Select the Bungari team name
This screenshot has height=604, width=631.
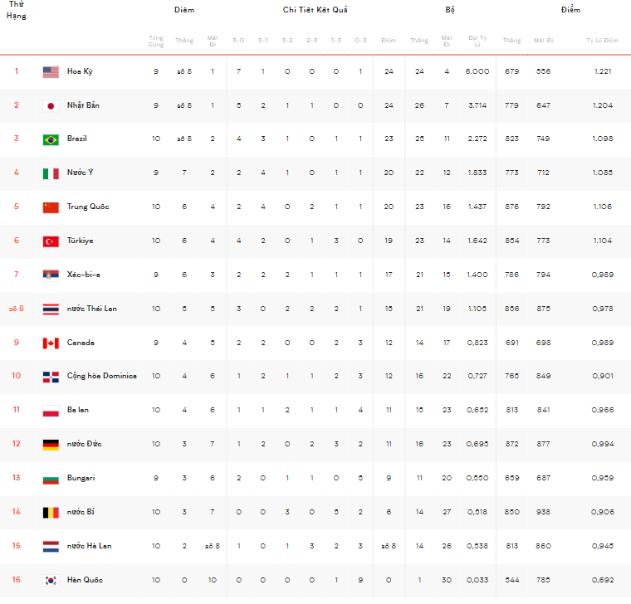click(x=81, y=478)
